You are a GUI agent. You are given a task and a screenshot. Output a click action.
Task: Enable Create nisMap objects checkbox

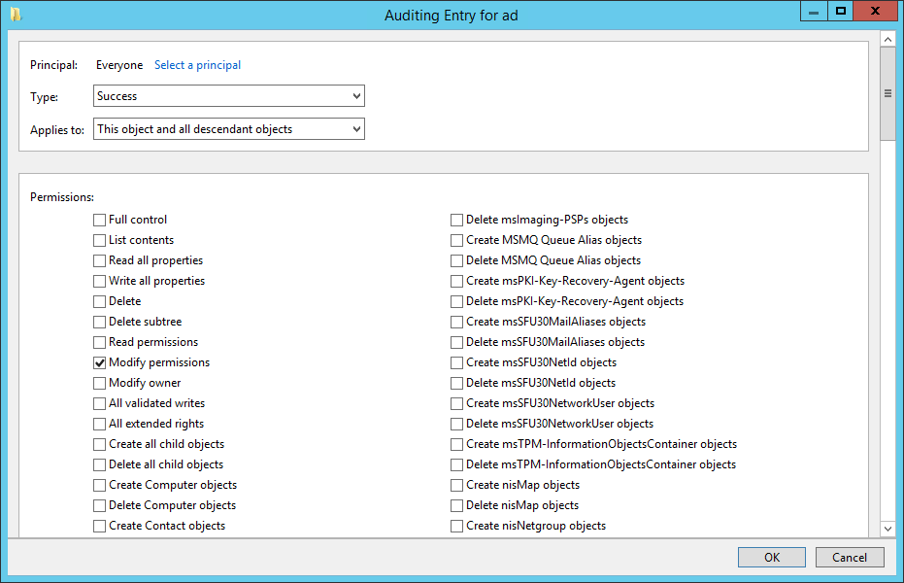(x=456, y=485)
